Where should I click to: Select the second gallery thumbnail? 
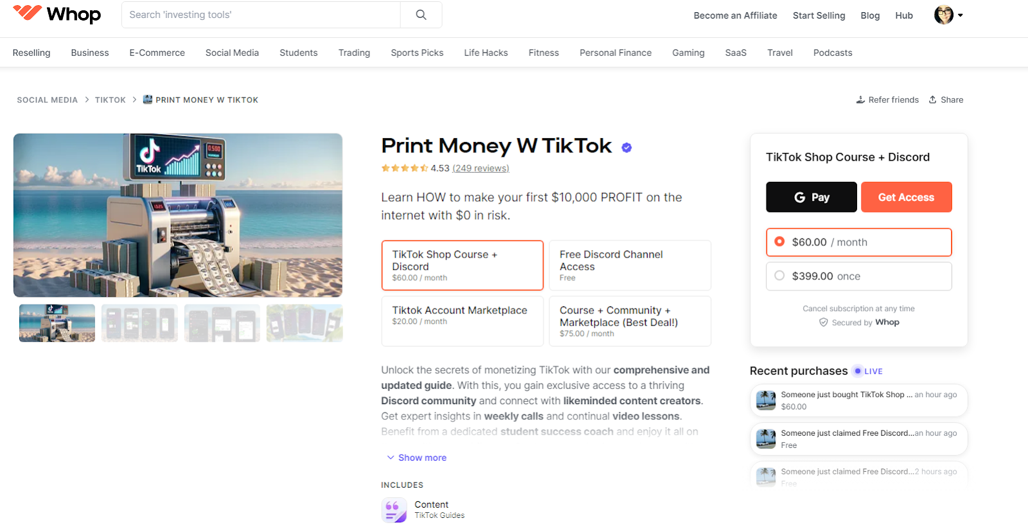pos(139,323)
